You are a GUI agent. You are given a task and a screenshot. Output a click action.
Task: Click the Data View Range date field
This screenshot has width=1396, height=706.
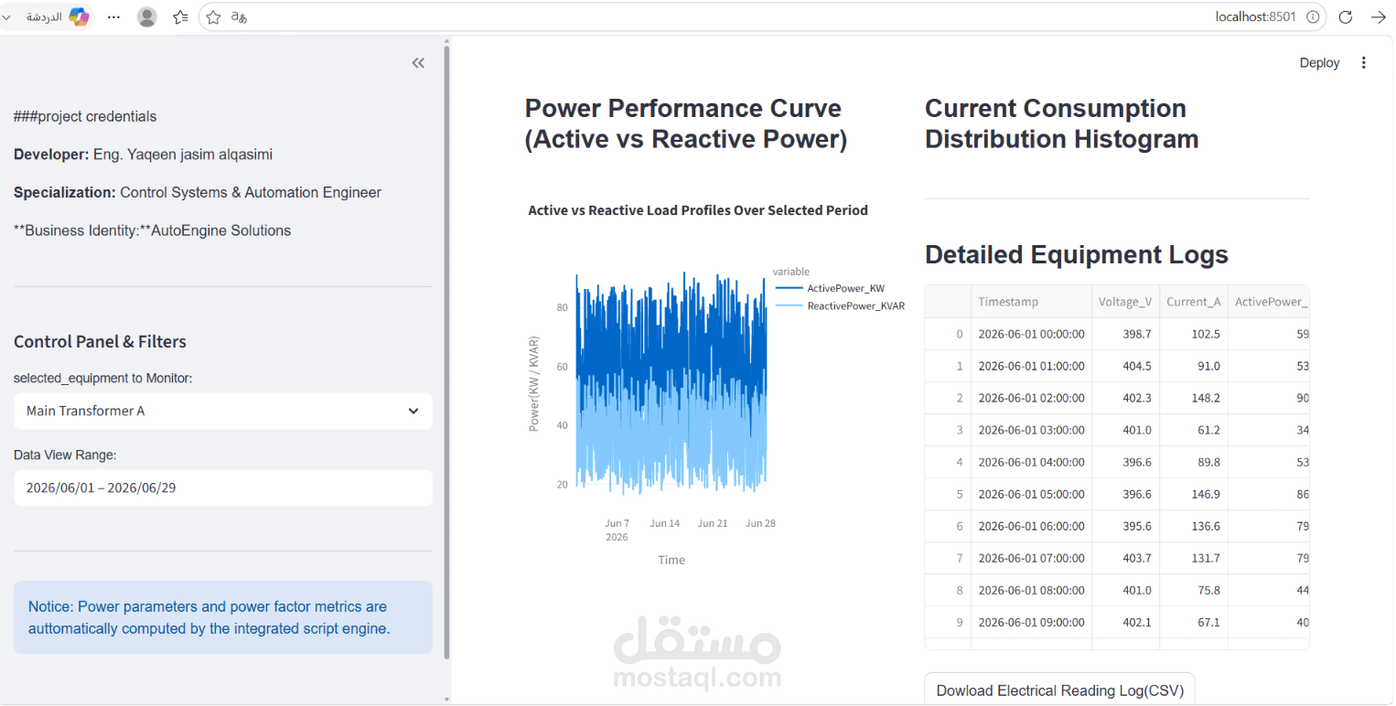[223, 488]
